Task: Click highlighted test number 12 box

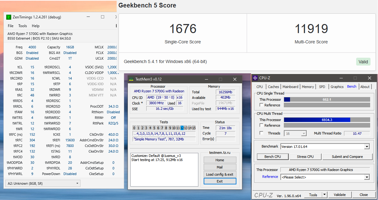Action: pos(182,128)
